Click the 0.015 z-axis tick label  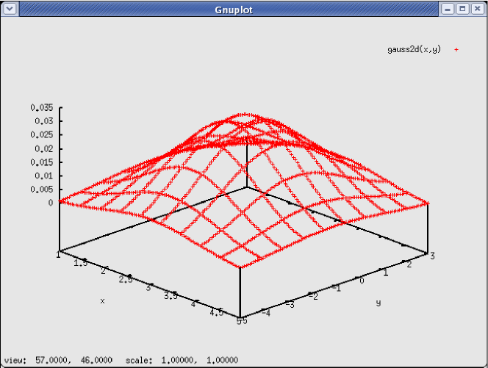(42, 162)
